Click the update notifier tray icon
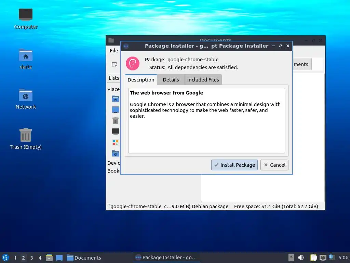Viewport: 350px width, 263px height. coord(332,257)
